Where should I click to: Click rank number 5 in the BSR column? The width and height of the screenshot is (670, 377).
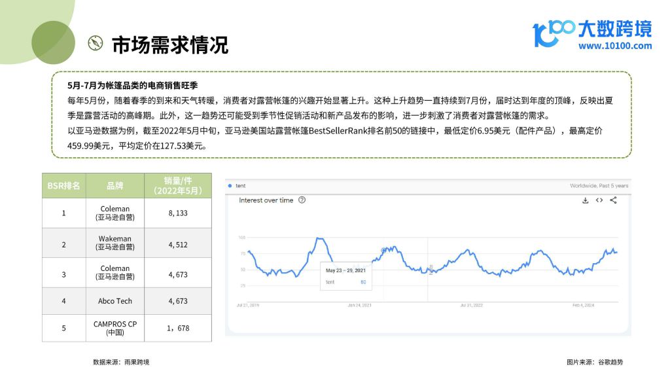[63, 329]
